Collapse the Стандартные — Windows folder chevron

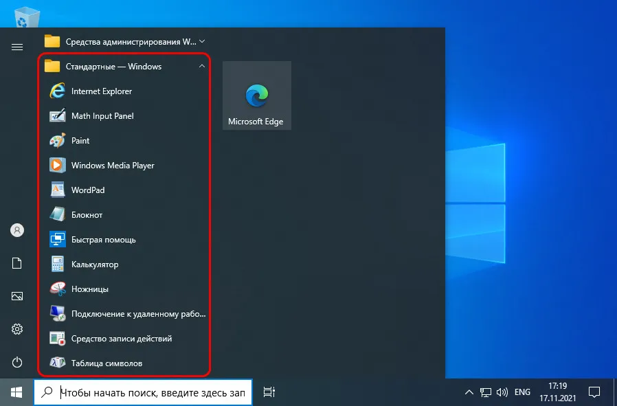[x=202, y=67]
